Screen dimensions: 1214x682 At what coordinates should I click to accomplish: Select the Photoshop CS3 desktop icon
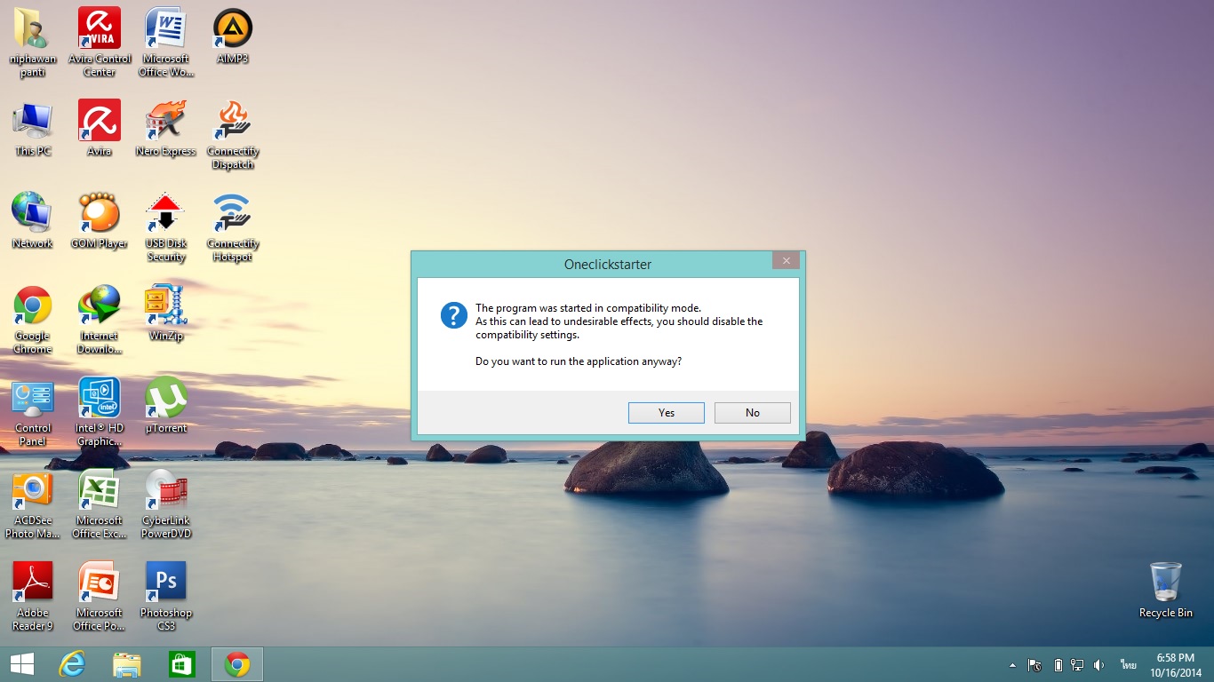tap(166, 595)
